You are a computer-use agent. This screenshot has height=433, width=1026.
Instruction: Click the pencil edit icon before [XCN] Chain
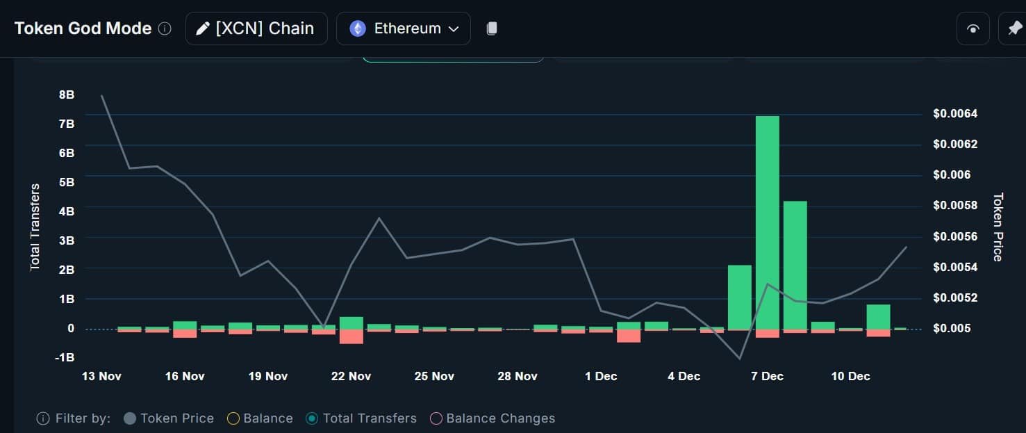(203, 28)
